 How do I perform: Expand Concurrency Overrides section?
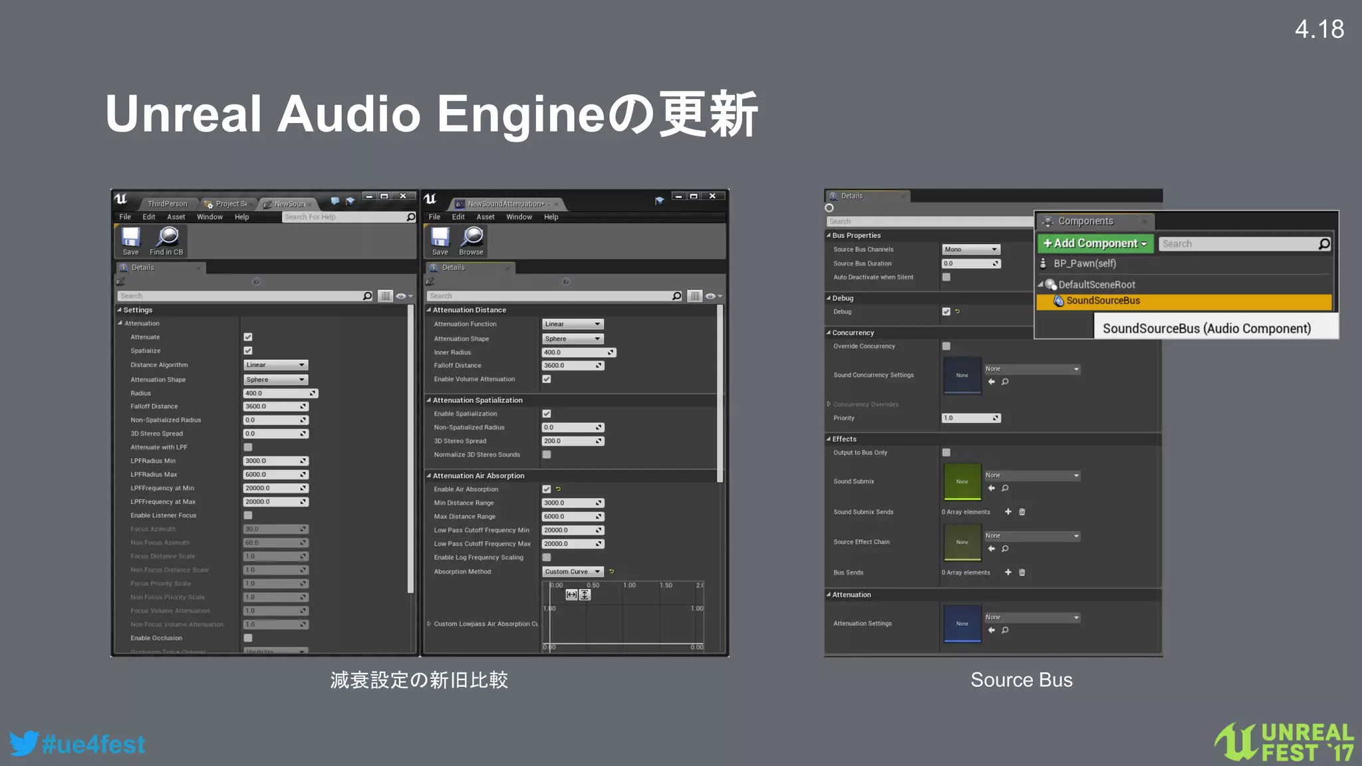(x=829, y=404)
